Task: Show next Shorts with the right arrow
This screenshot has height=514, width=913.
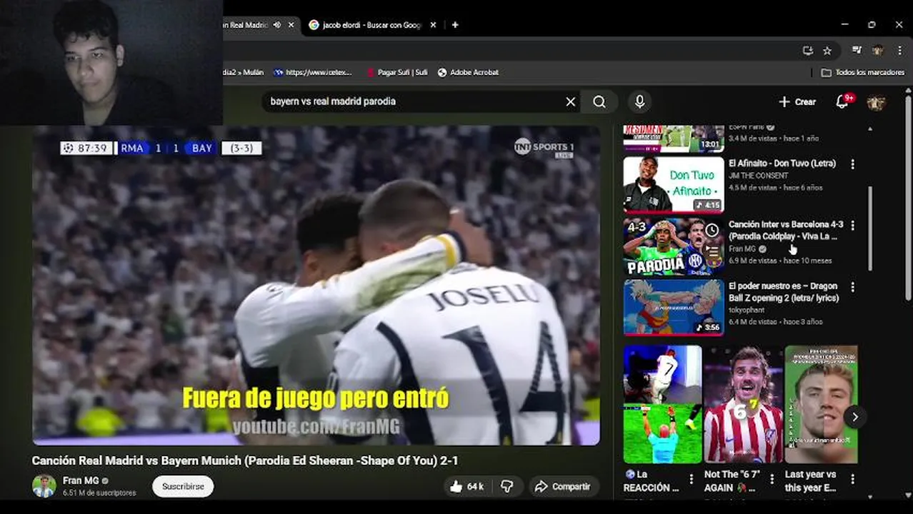Action: (x=854, y=417)
